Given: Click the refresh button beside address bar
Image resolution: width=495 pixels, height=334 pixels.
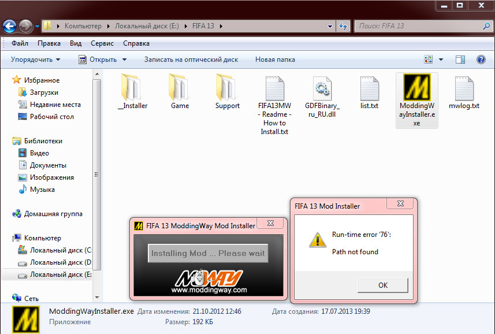Looking at the screenshot, I should point(343,26).
